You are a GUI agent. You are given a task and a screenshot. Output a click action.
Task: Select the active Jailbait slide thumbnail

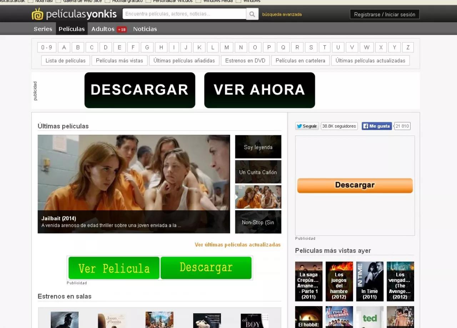[x=258, y=197]
